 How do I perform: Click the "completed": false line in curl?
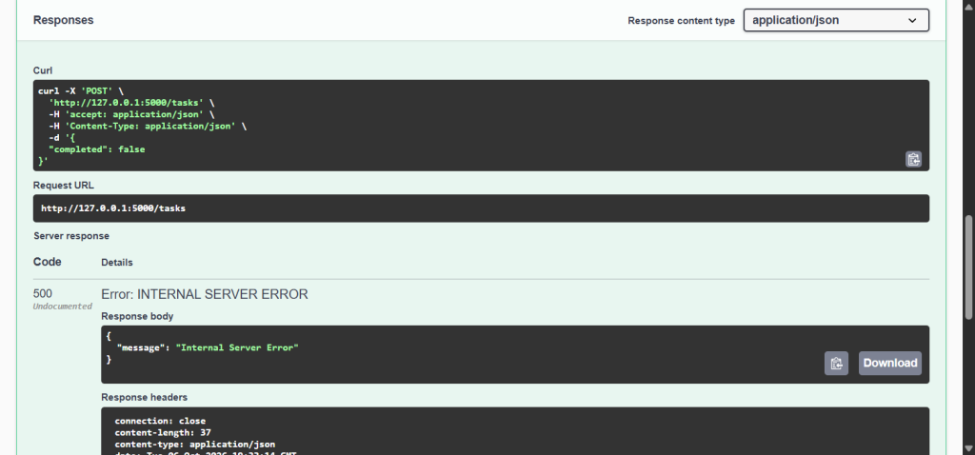click(x=96, y=149)
